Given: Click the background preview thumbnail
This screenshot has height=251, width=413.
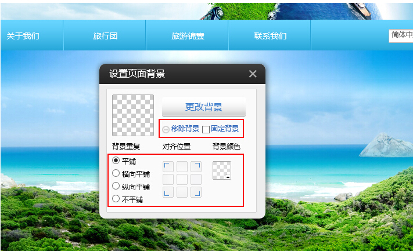Looking at the screenshot, I should click(x=133, y=115).
